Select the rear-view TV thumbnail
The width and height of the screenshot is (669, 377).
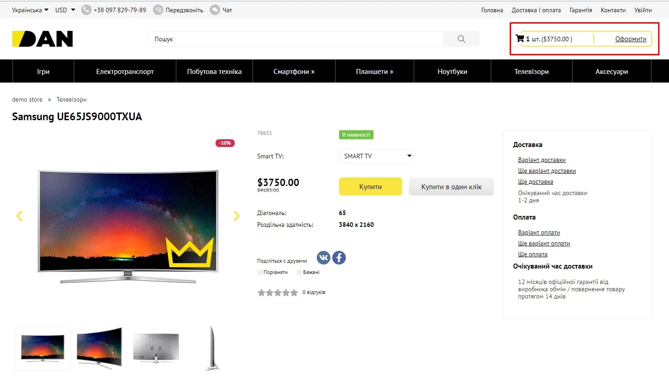156,348
